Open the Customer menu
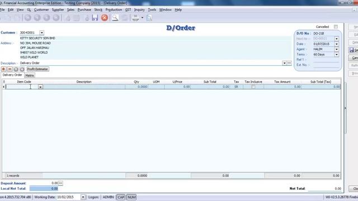The height and width of the screenshot is (201, 358). point(41,10)
